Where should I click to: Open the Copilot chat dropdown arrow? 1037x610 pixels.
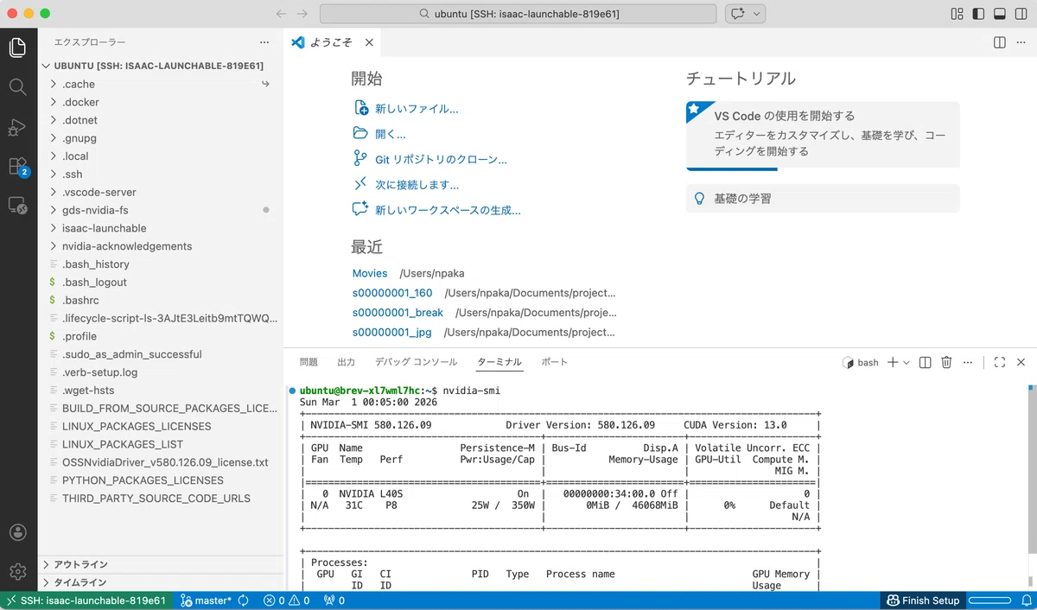758,14
